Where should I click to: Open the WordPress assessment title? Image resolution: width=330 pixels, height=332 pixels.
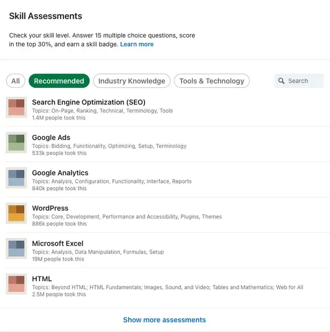[x=50, y=208]
